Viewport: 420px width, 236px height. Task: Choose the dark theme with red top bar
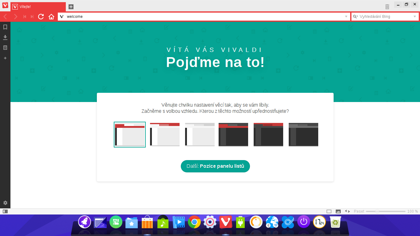(268, 135)
